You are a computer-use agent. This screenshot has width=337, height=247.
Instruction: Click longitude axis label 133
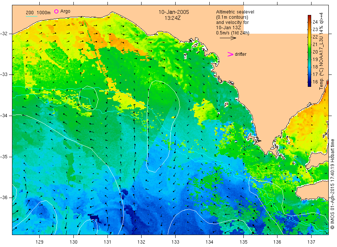[x=175, y=242]
